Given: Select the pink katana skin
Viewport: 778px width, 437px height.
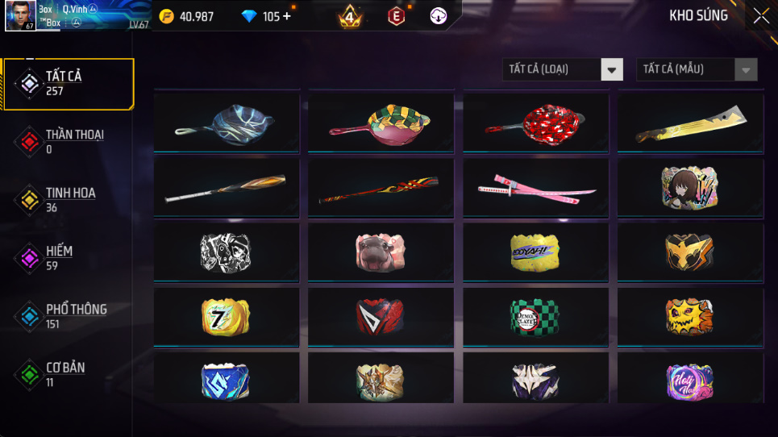Looking at the screenshot, I should click(x=535, y=188).
